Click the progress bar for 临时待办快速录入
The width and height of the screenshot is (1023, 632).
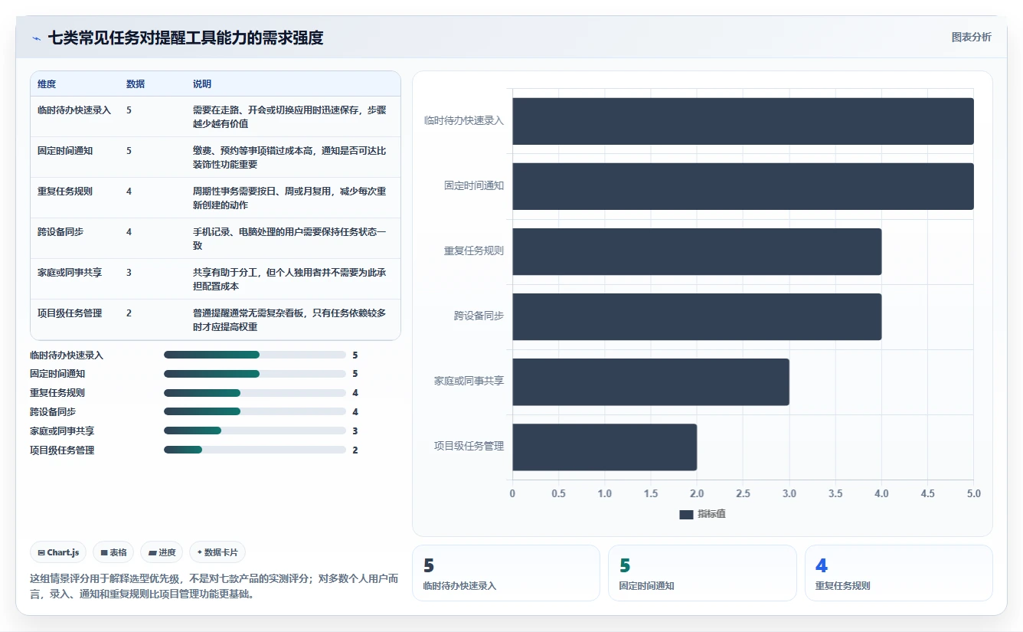click(255, 355)
